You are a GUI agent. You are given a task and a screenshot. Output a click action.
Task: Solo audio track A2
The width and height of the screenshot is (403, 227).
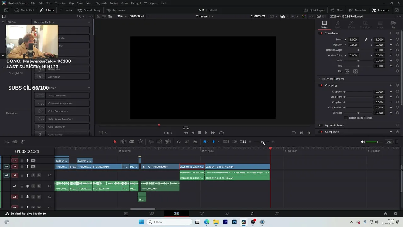(x=33, y=186)
